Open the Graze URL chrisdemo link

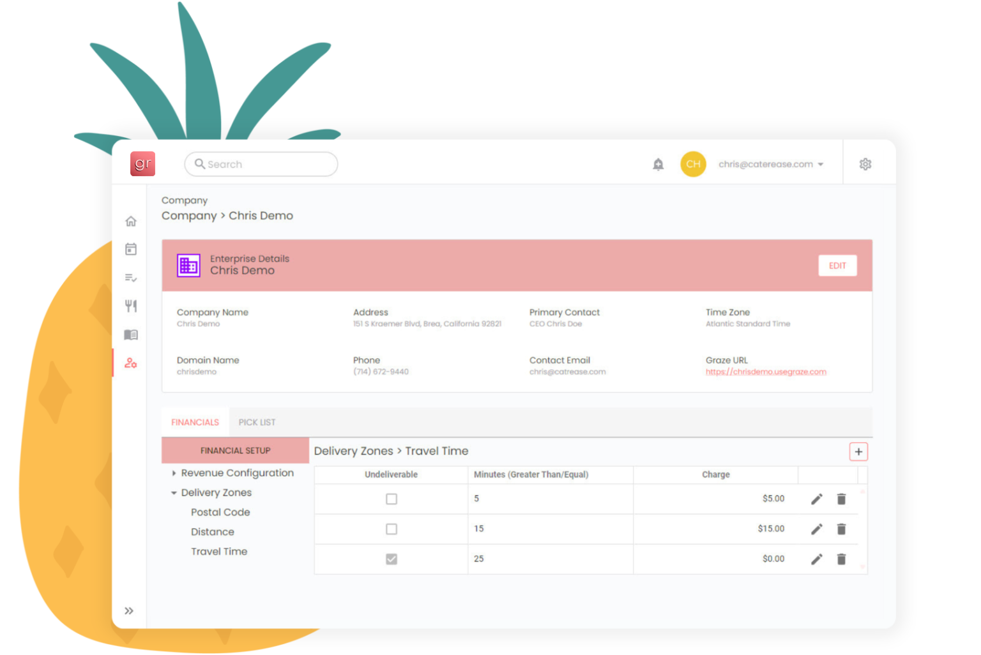[765, 372]
